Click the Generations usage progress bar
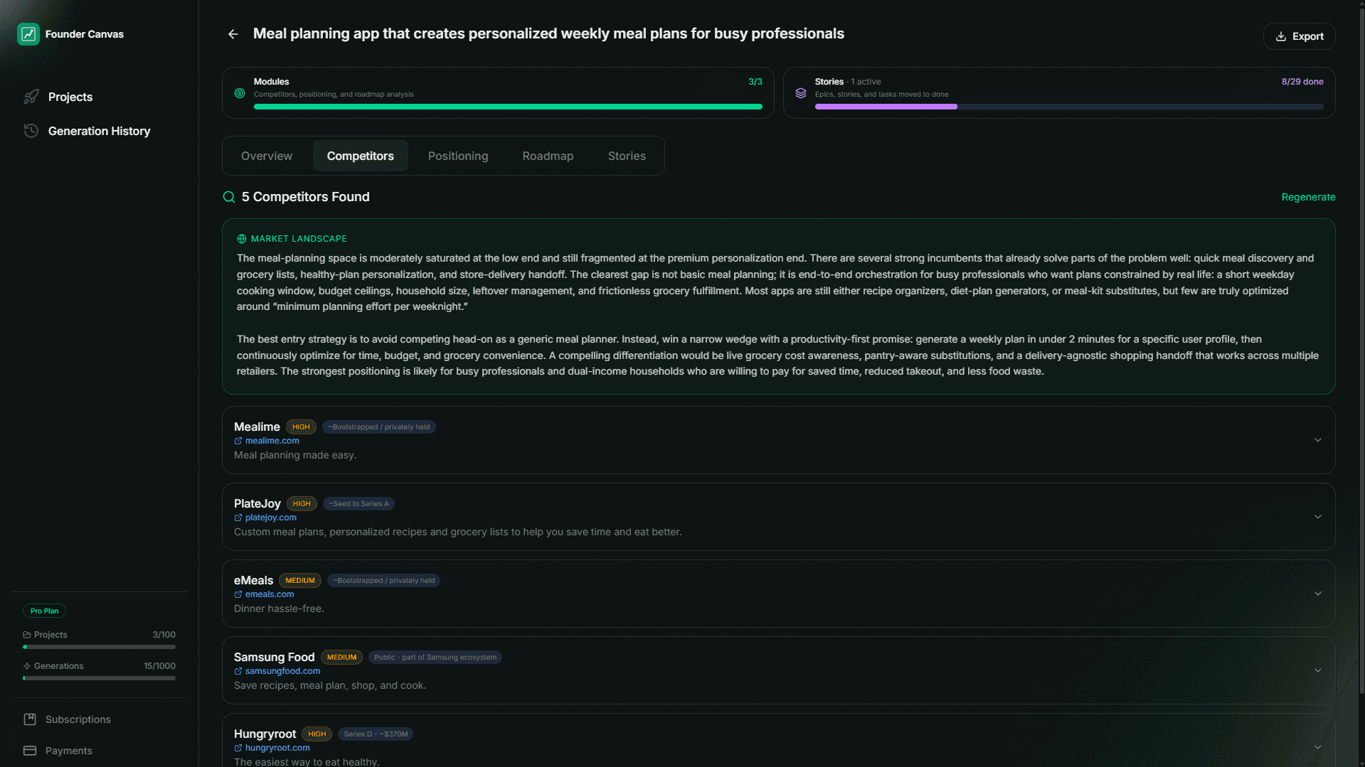 (99, 678)
